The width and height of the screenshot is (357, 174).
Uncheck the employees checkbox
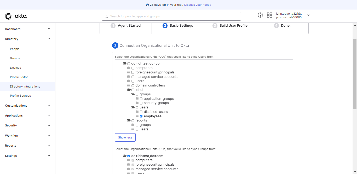click(x=141, y=116)
